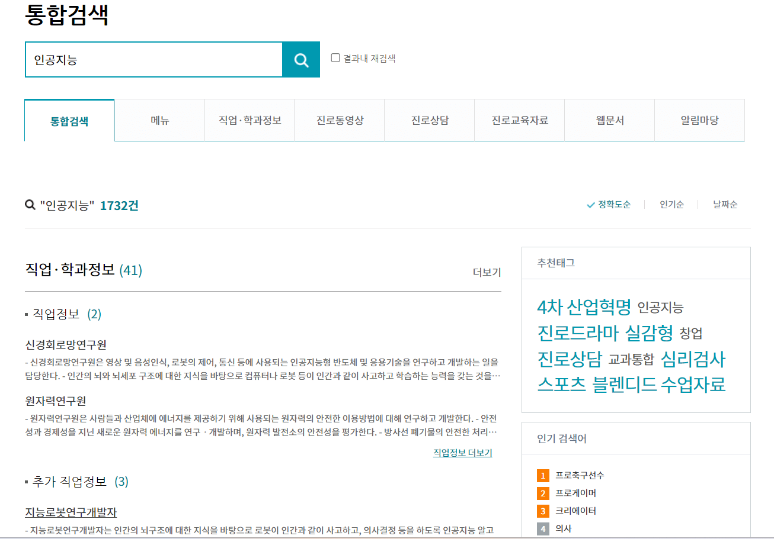The image size is (774, 539).
Task: Click the magnifier search button
Action: 301,59
